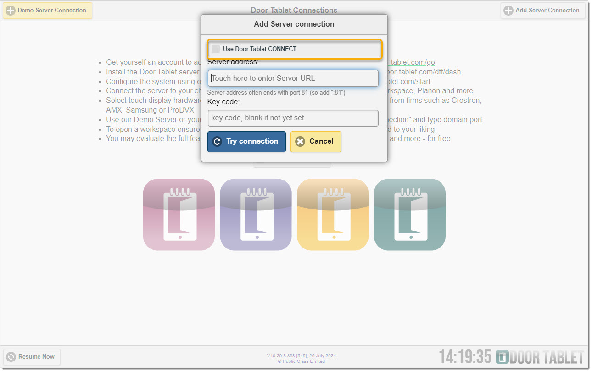
Task: Click into the Key code field
Action: (293, 118)
